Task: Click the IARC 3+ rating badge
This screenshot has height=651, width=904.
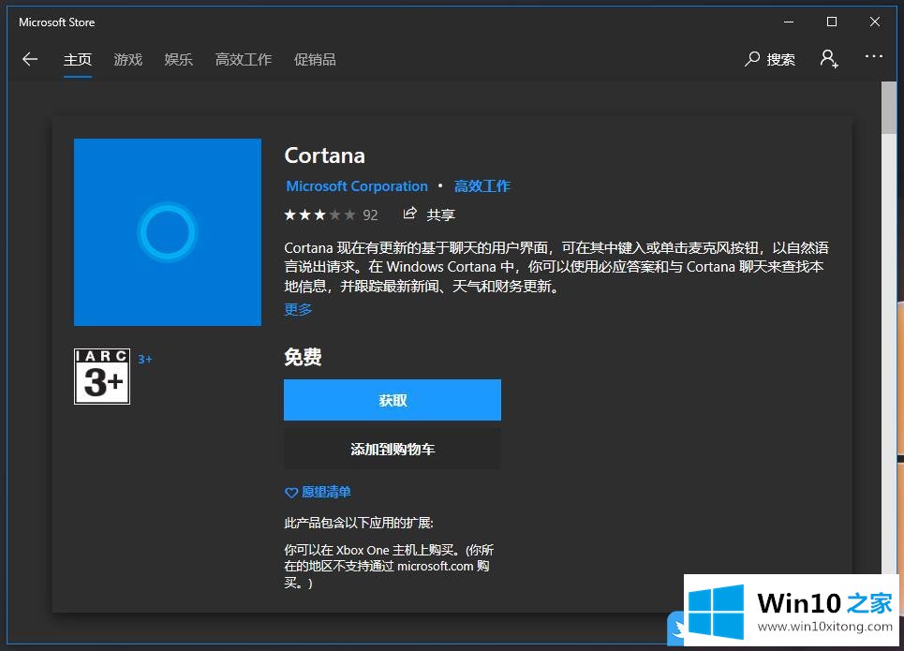Action: tap(102, 377)
